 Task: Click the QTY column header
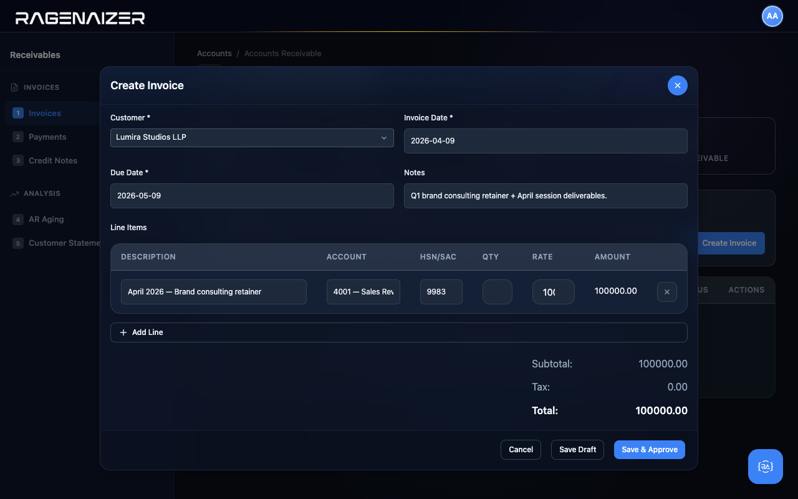tap(491, 257)
